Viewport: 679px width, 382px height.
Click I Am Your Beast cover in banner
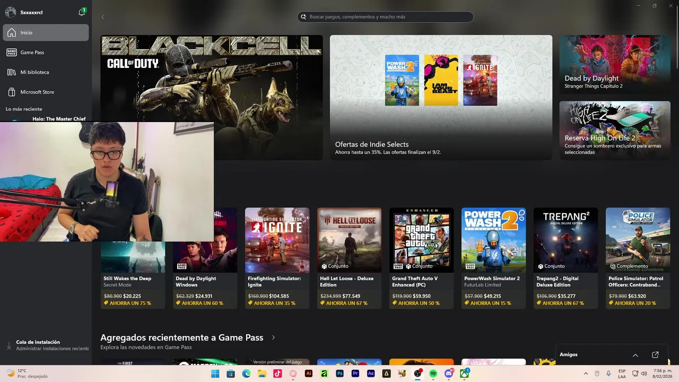(x=441, y=80)
